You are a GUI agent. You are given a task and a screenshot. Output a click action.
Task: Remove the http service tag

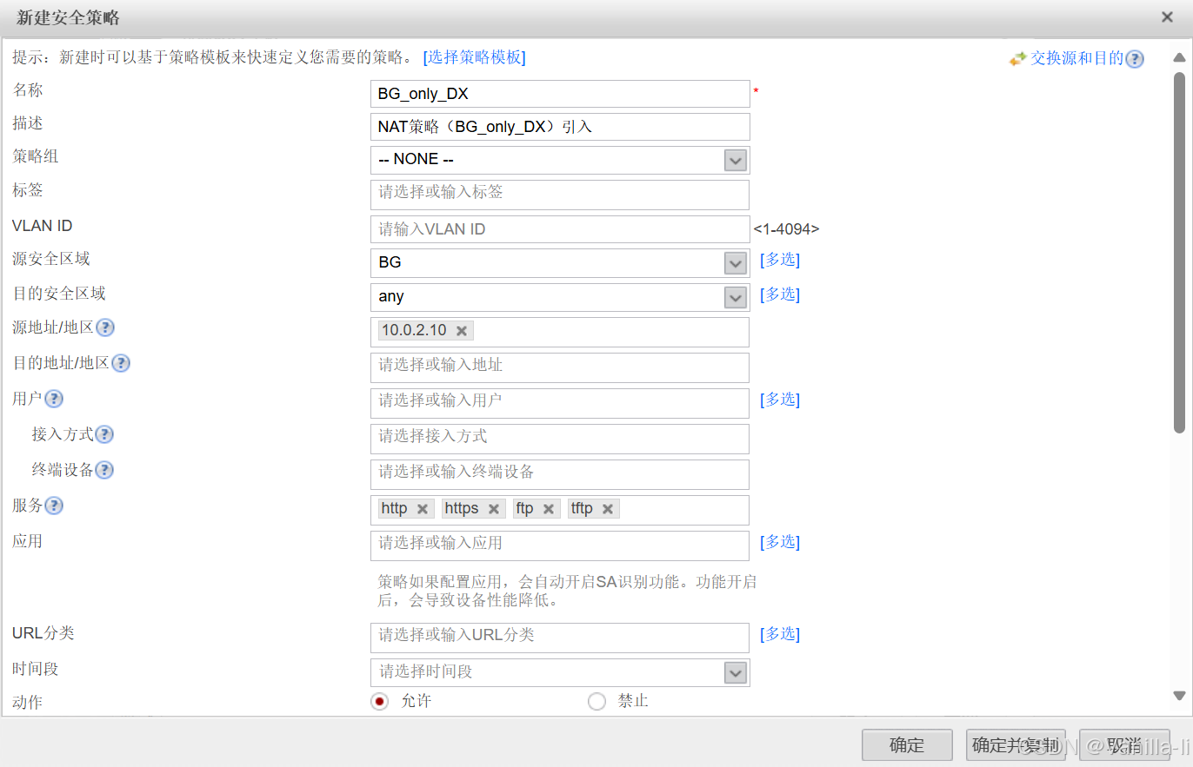(x=423, y=509)
